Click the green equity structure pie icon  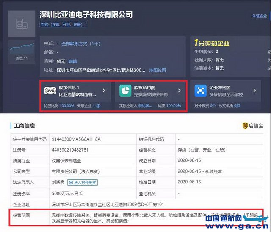tap(125, 91)
